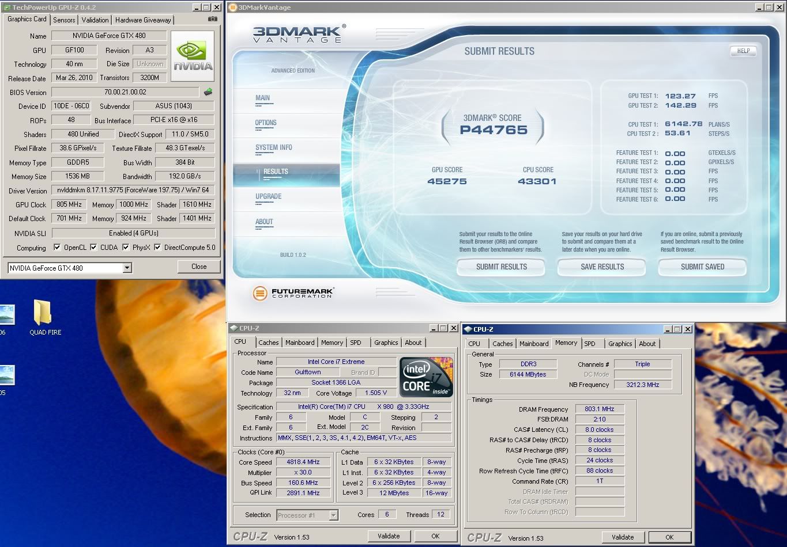Click the Core Voltage value 1.505 V
787x547 pixels.
(375, 393)
